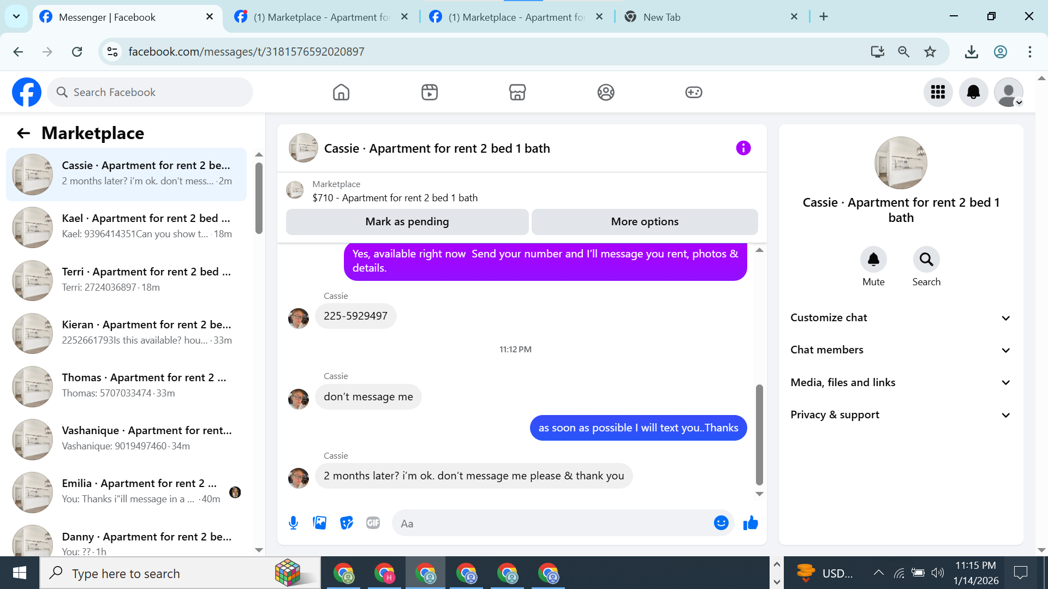Open conversation information purple icon
This screenshot has width=1048, height=589.
[x=743, y=148]
